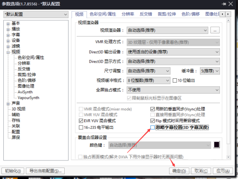
Task: Switch to the 分辨率 tab
Action: (x=128, y=14)
